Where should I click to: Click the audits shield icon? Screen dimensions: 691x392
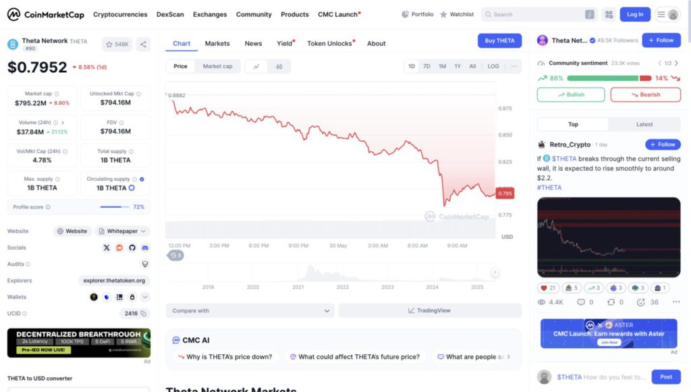point(145,264)
